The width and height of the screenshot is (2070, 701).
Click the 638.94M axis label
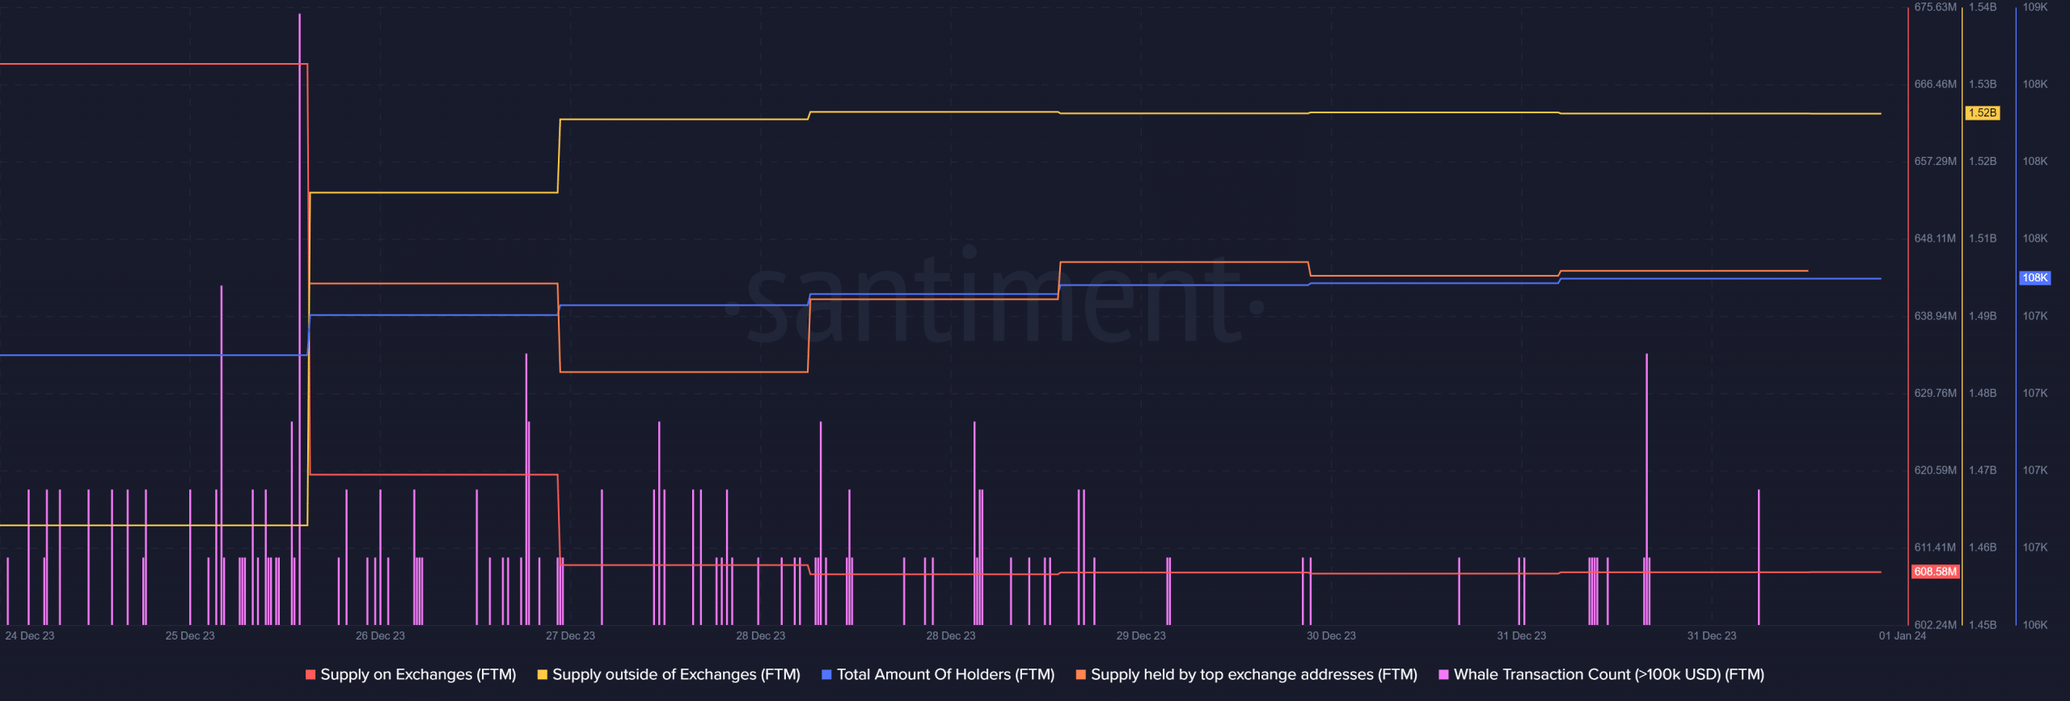tap(1935, 316)
